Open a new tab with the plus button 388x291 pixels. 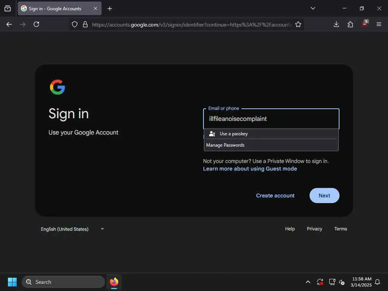click(110, 9)
